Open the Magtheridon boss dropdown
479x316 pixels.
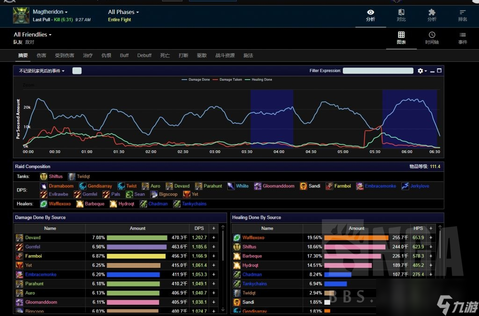pos(50,12)
